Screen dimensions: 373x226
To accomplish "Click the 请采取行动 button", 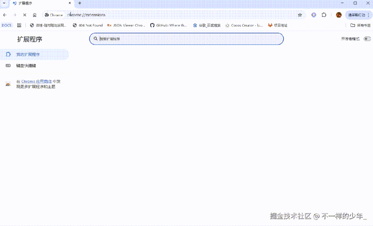I will pyautogui.click(x=356, y=15).
